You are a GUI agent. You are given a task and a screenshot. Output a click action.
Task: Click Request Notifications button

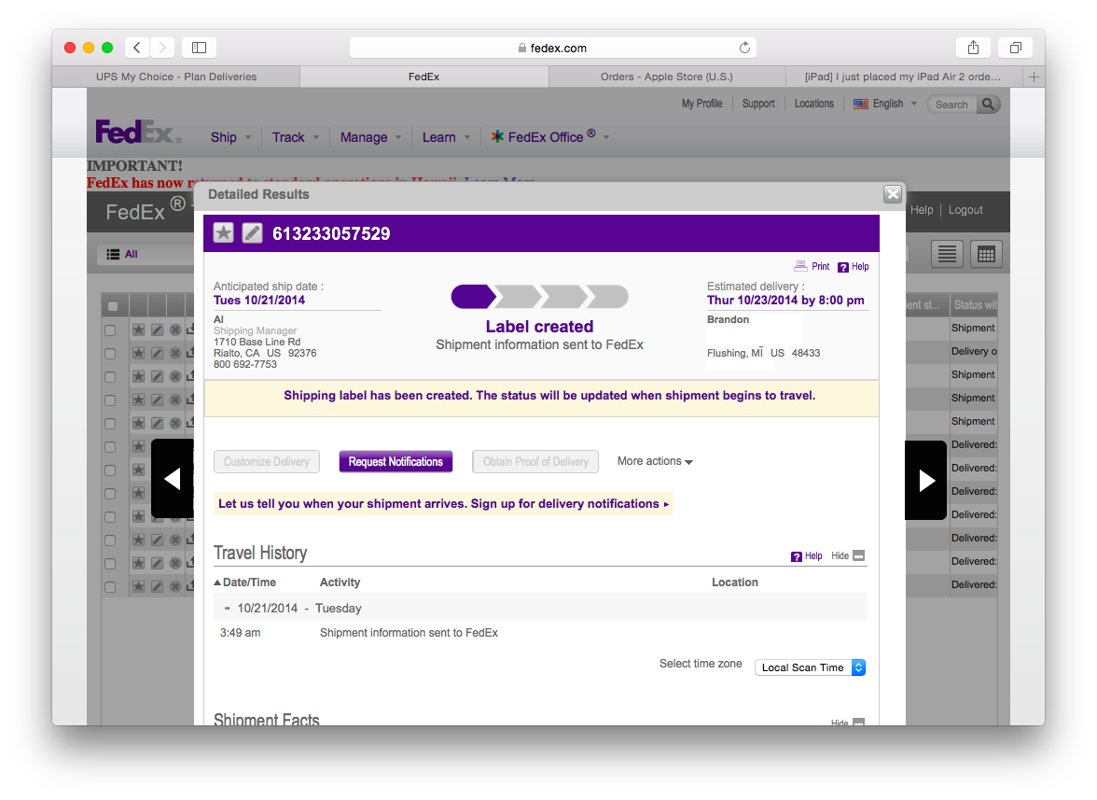tap(396, 462)
